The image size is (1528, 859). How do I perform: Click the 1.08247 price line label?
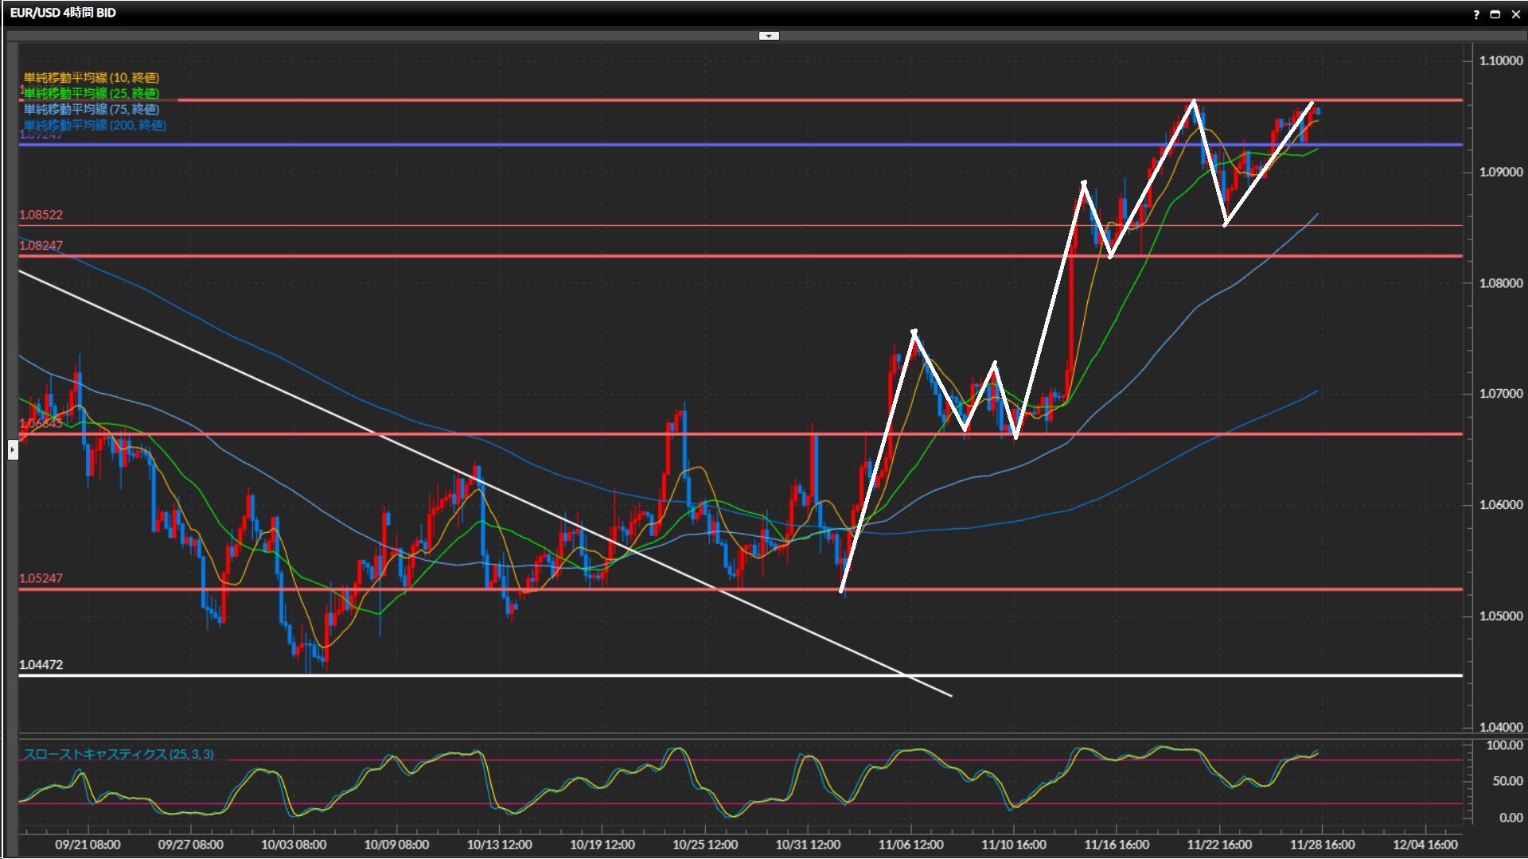(x=41, y=246)
